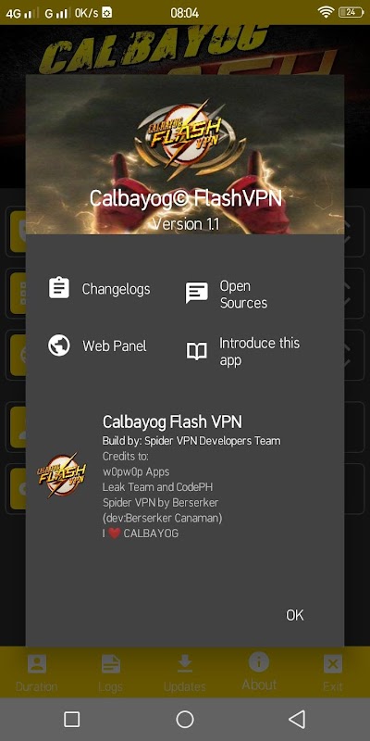Viewport: 370px width, 741px height.
Task: Select Introduce this app label
Action: pyautogui.click(x=259, y=352)
